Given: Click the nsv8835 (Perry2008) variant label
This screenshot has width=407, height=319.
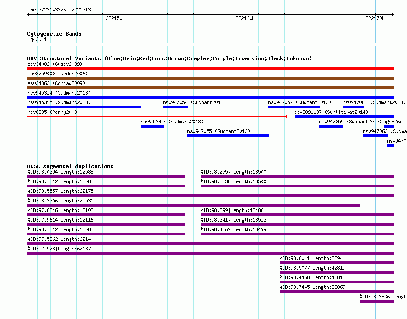Looking at the screenshot, I should pyautogui.click(x=54, y=112).
